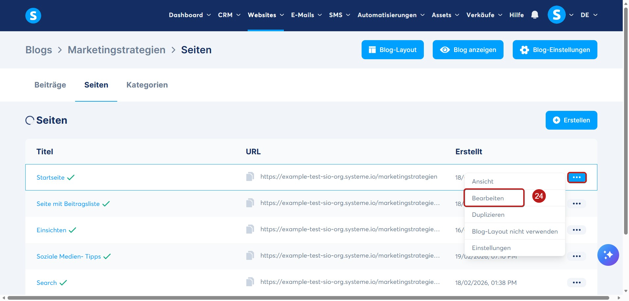
Task: Expand the E-Mails menu
Action: 306,15
